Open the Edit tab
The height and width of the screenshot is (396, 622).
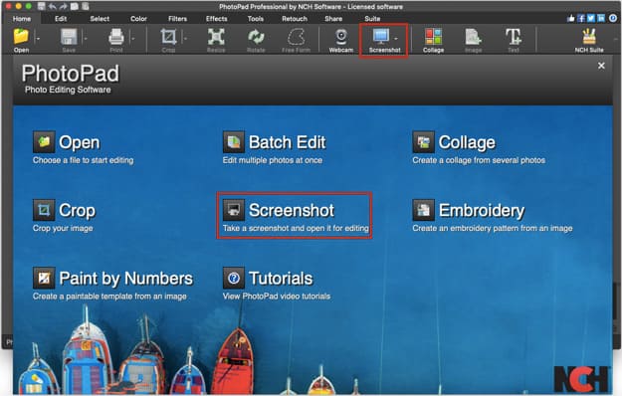[61, 19]
